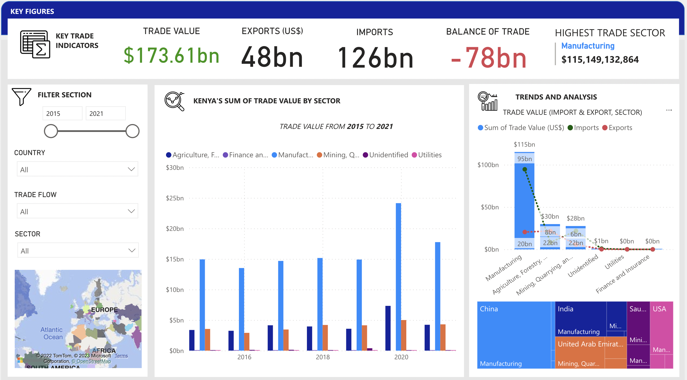This screenshot has width=687, height=380.
Task: Select the China Manufacturing treemap tile
Action: (514, 335)
